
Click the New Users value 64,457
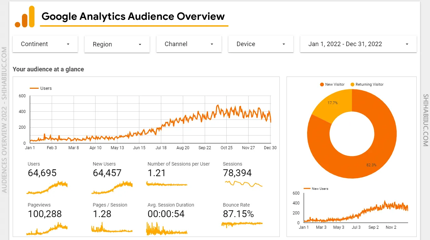(107, 173)
